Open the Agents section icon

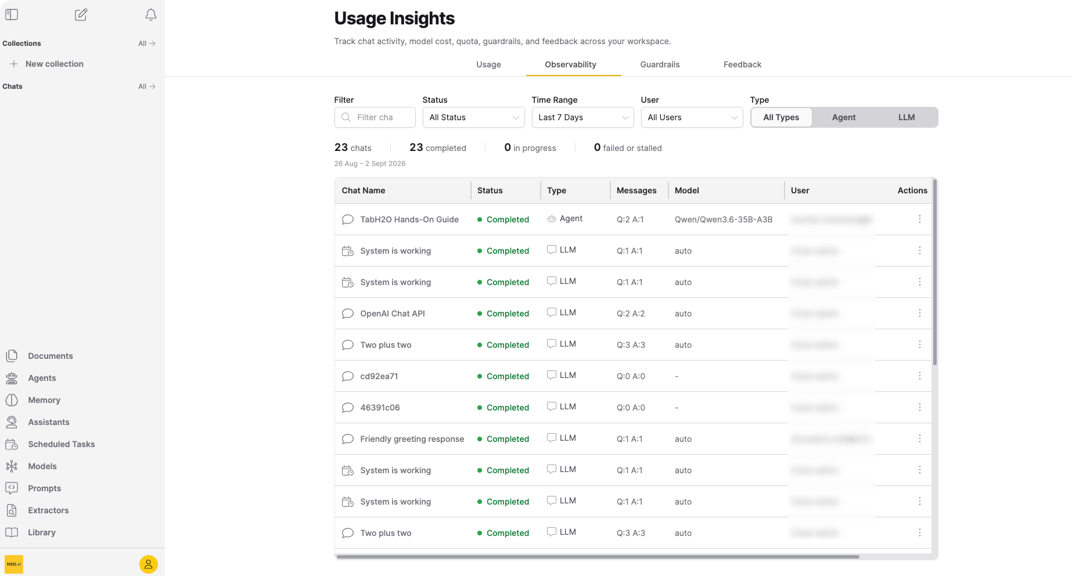[x=12, y=378]
